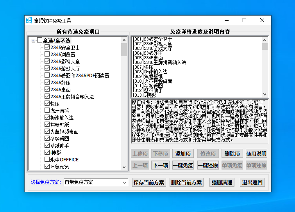The image size is (295, 212).
Task: Toggle i搜影 checkbox
Action: click(x=47, y=152)
